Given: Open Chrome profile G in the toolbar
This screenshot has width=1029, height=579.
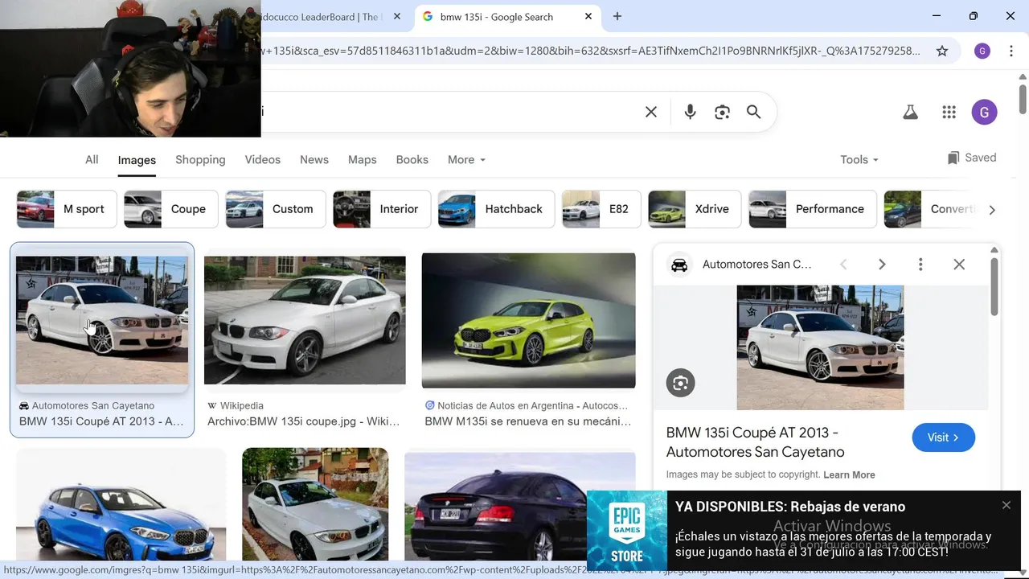Looking at the screenshot, I should tap(982, 51).
